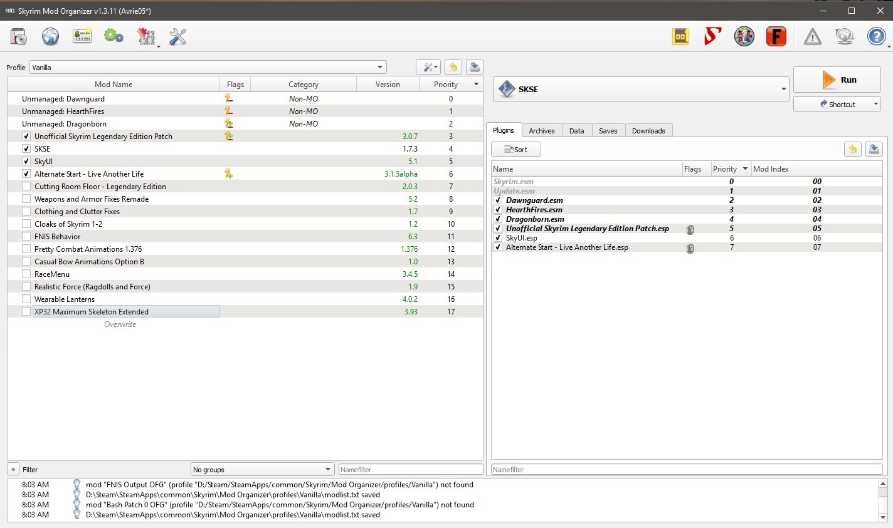Restore mod list backup arrow icon

[453, 68]
